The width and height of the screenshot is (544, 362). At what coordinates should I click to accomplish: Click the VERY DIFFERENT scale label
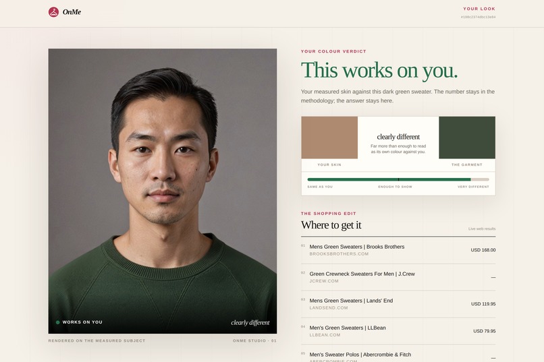473,187
